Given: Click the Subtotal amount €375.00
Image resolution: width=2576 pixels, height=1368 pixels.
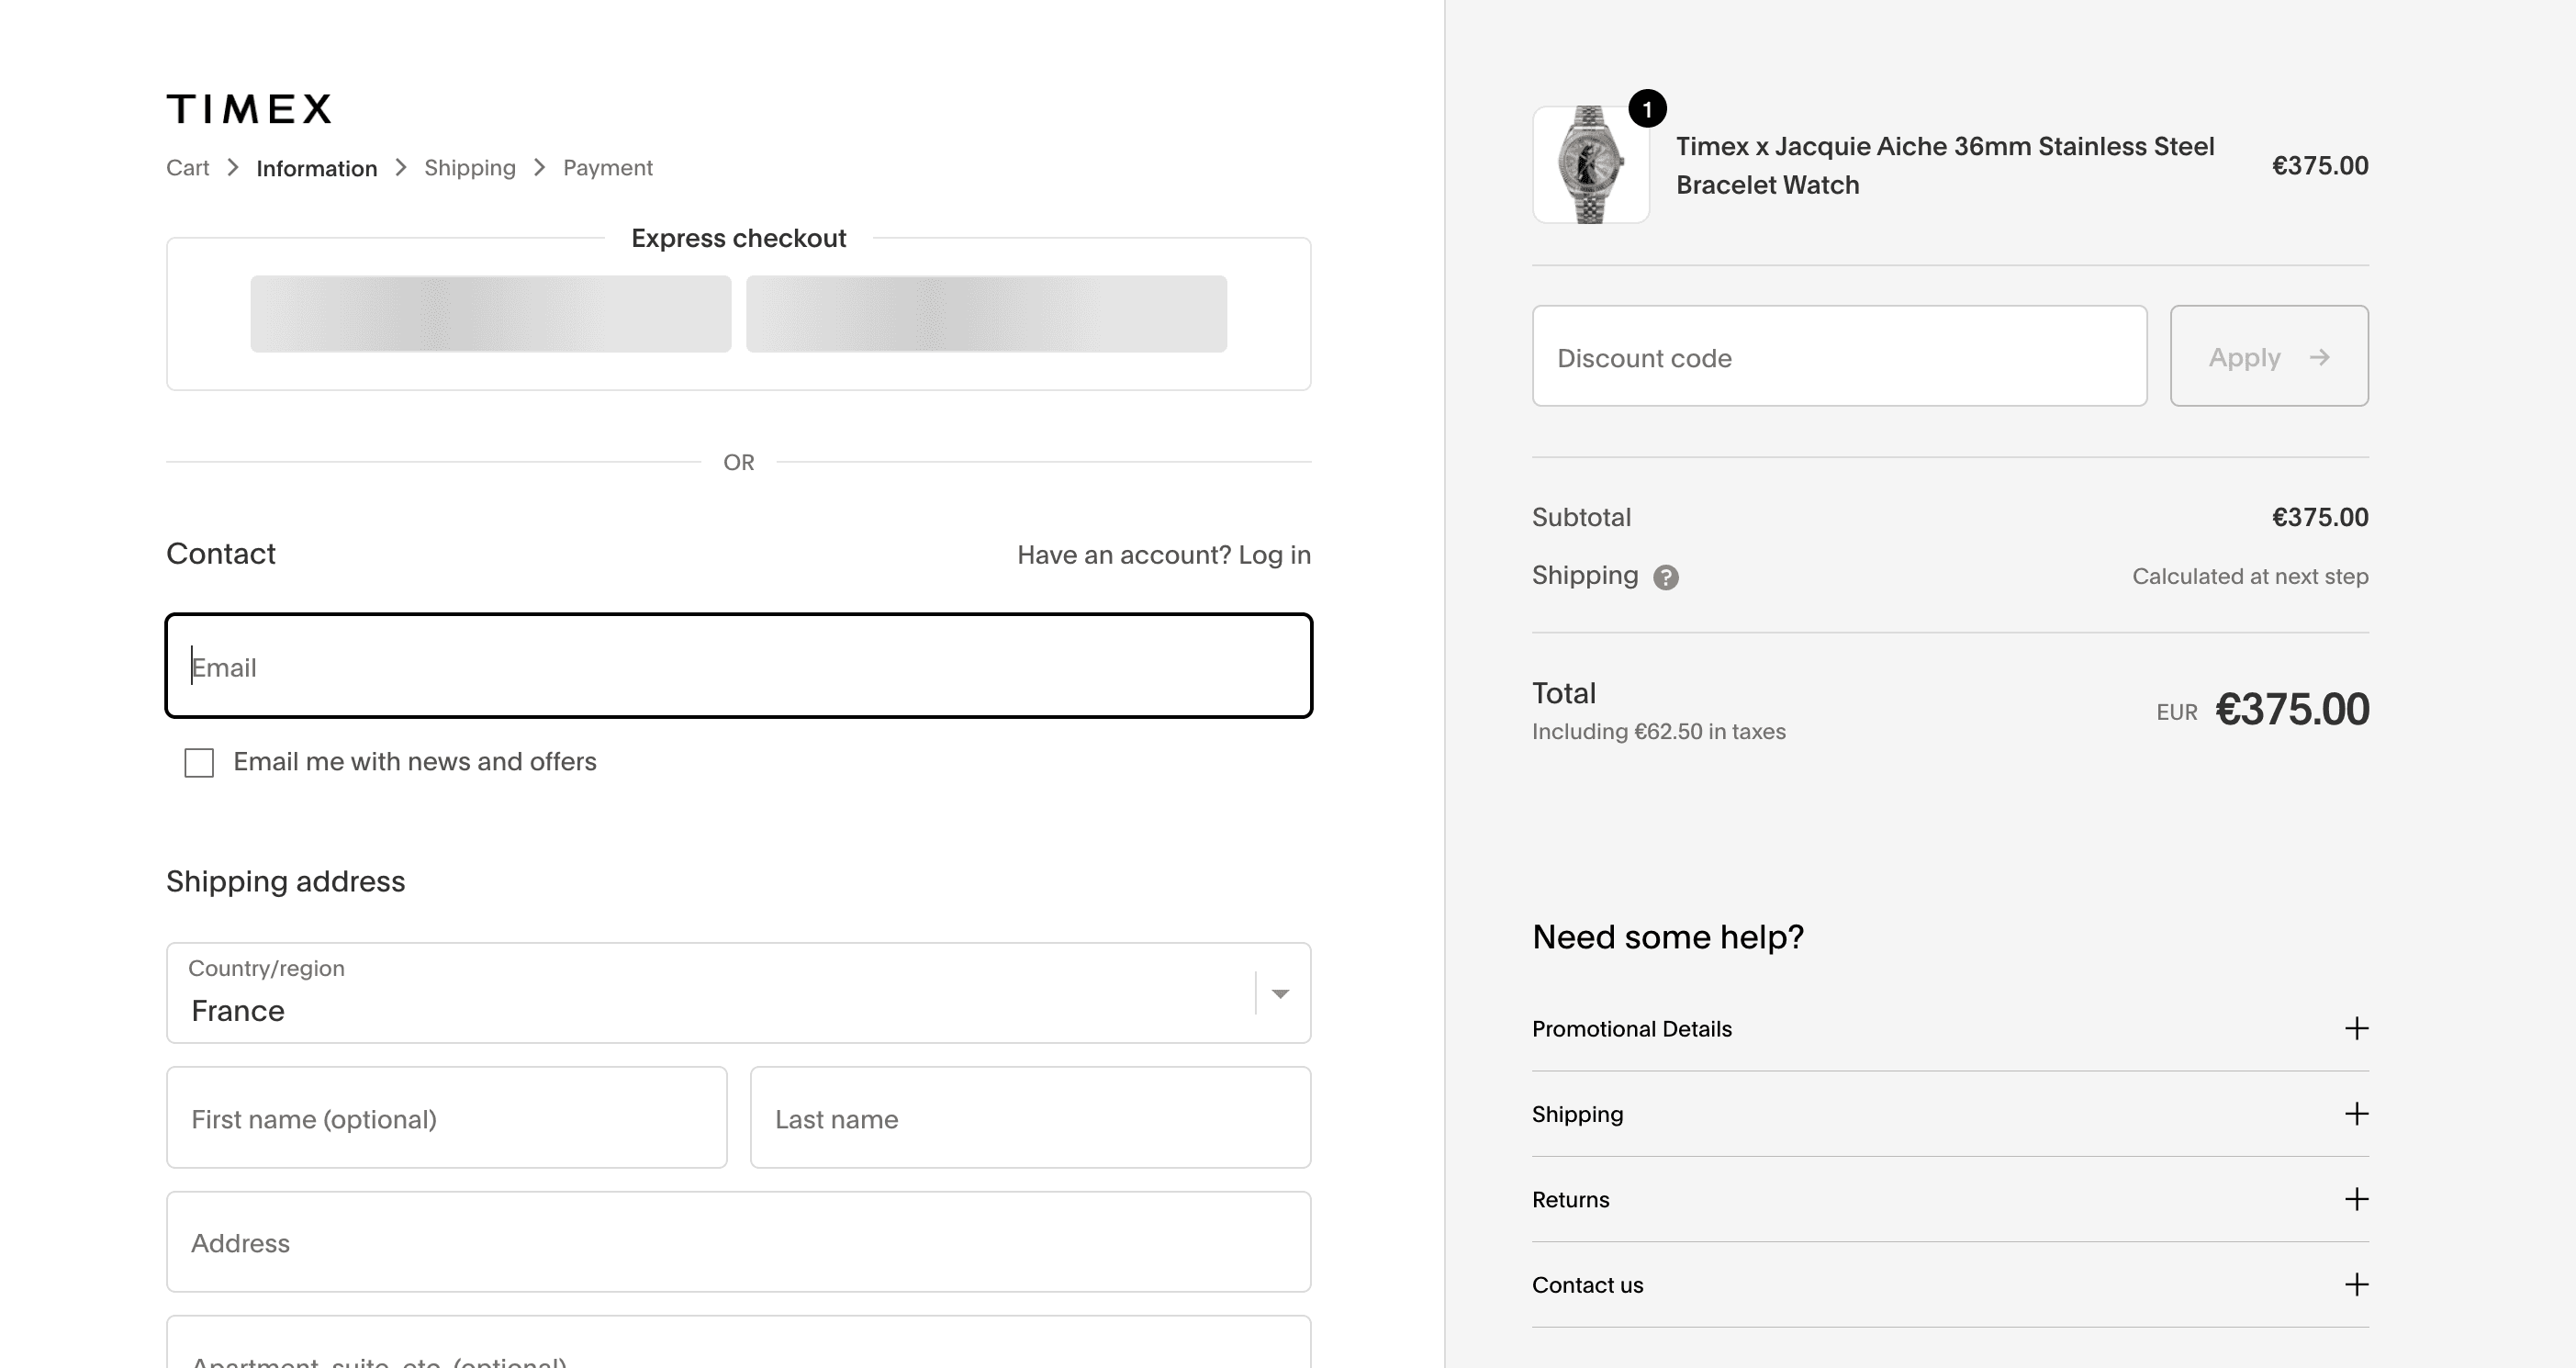Looking at the screenshot, I should click(x=2320, y=517).
